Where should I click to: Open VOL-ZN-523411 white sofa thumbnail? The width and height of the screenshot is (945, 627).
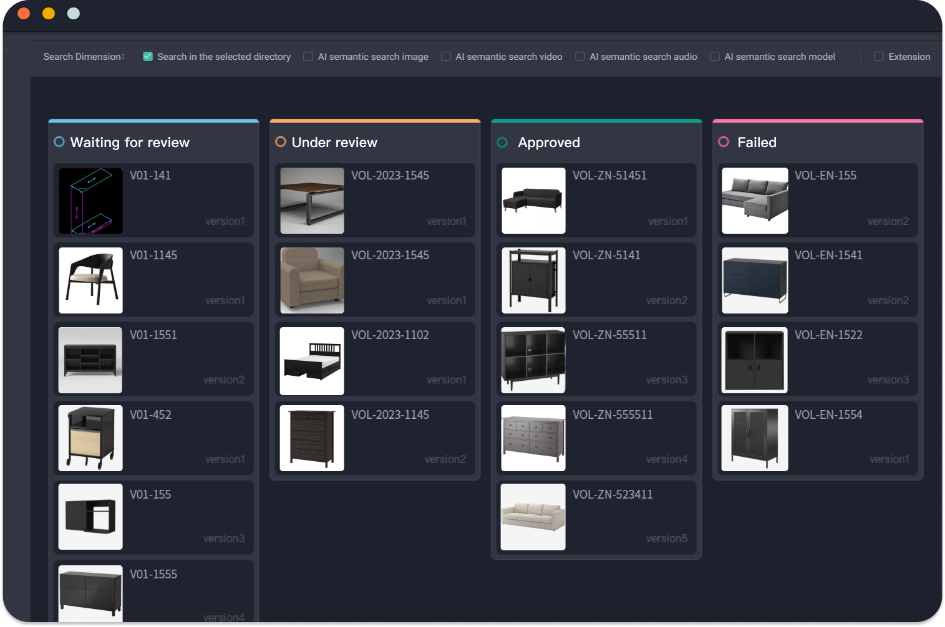pyautogui.click(x=533, y=517)
